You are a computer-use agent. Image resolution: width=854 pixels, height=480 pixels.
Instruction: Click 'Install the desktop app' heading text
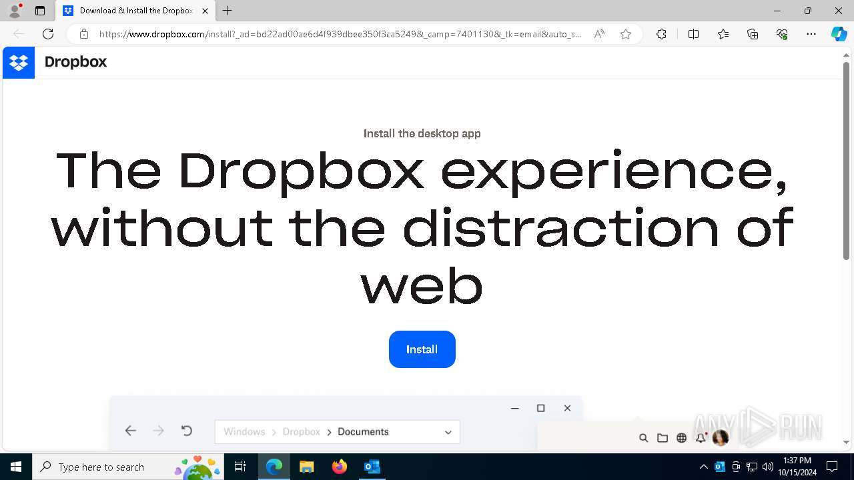pyautogui.click(x=422, y=133)
